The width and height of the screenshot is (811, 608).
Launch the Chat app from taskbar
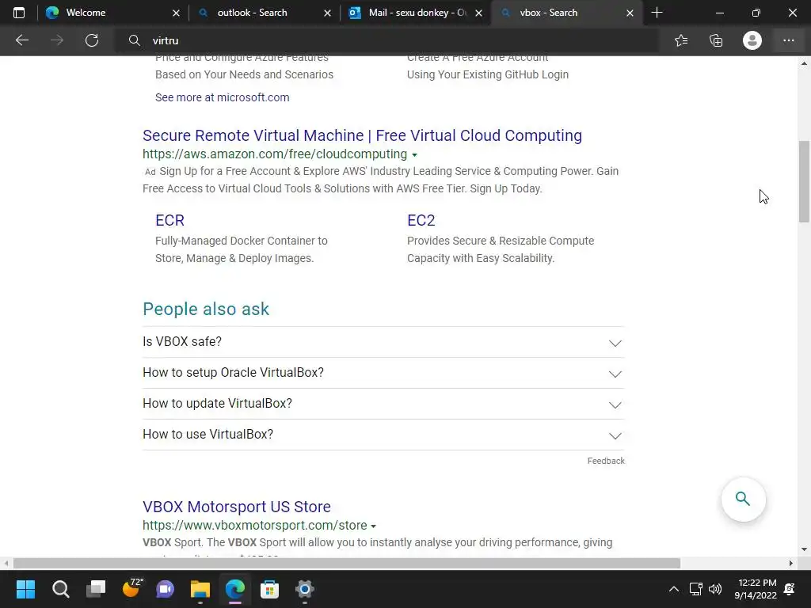click(165, 589)
